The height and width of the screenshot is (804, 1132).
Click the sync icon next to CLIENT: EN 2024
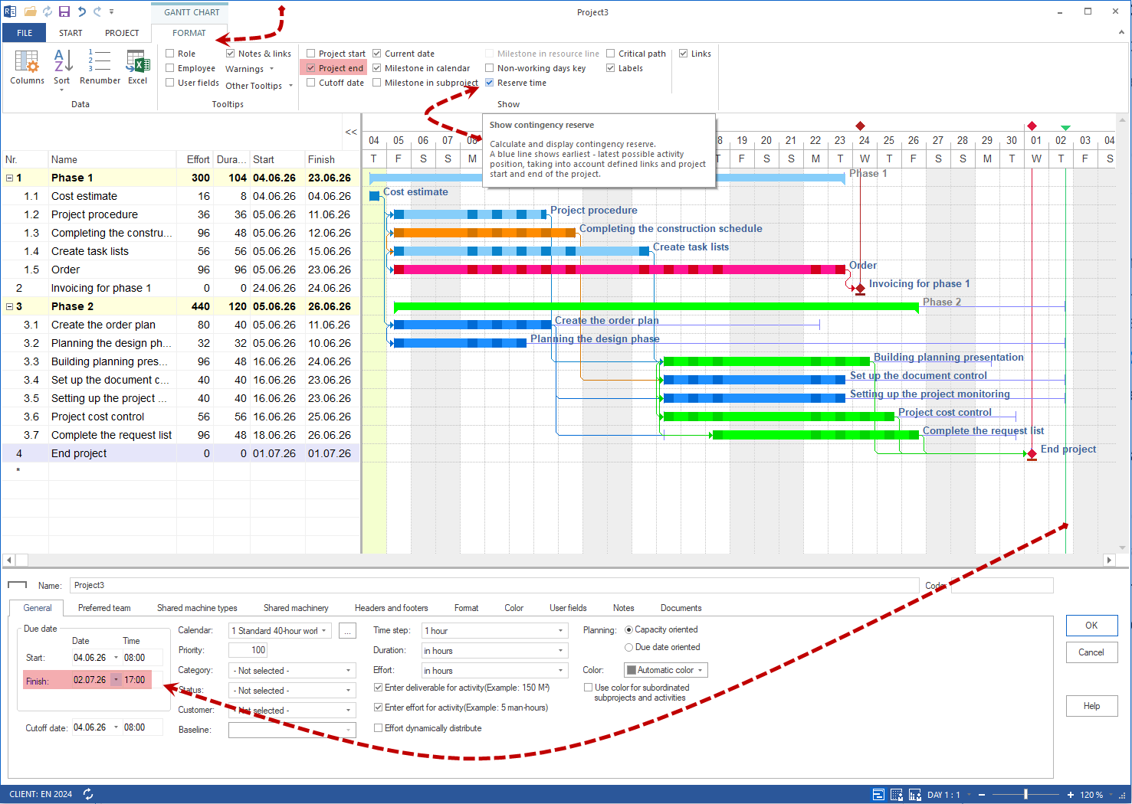pos(88,794)
